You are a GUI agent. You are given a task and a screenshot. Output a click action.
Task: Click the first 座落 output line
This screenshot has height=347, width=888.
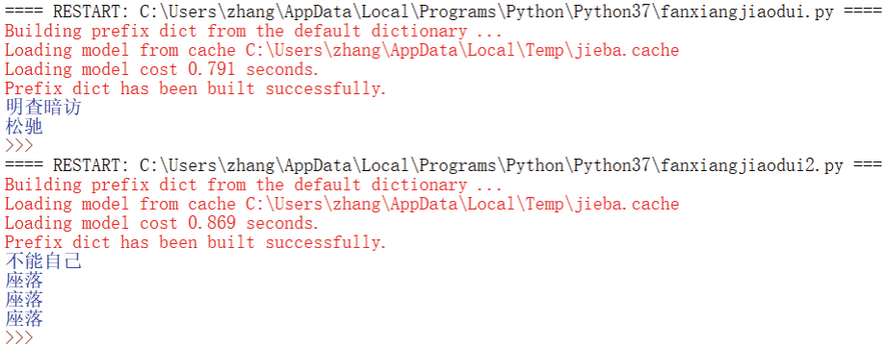(24, 281)
